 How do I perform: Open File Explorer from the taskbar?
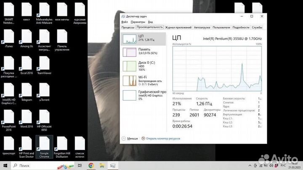tap(102, 165)
